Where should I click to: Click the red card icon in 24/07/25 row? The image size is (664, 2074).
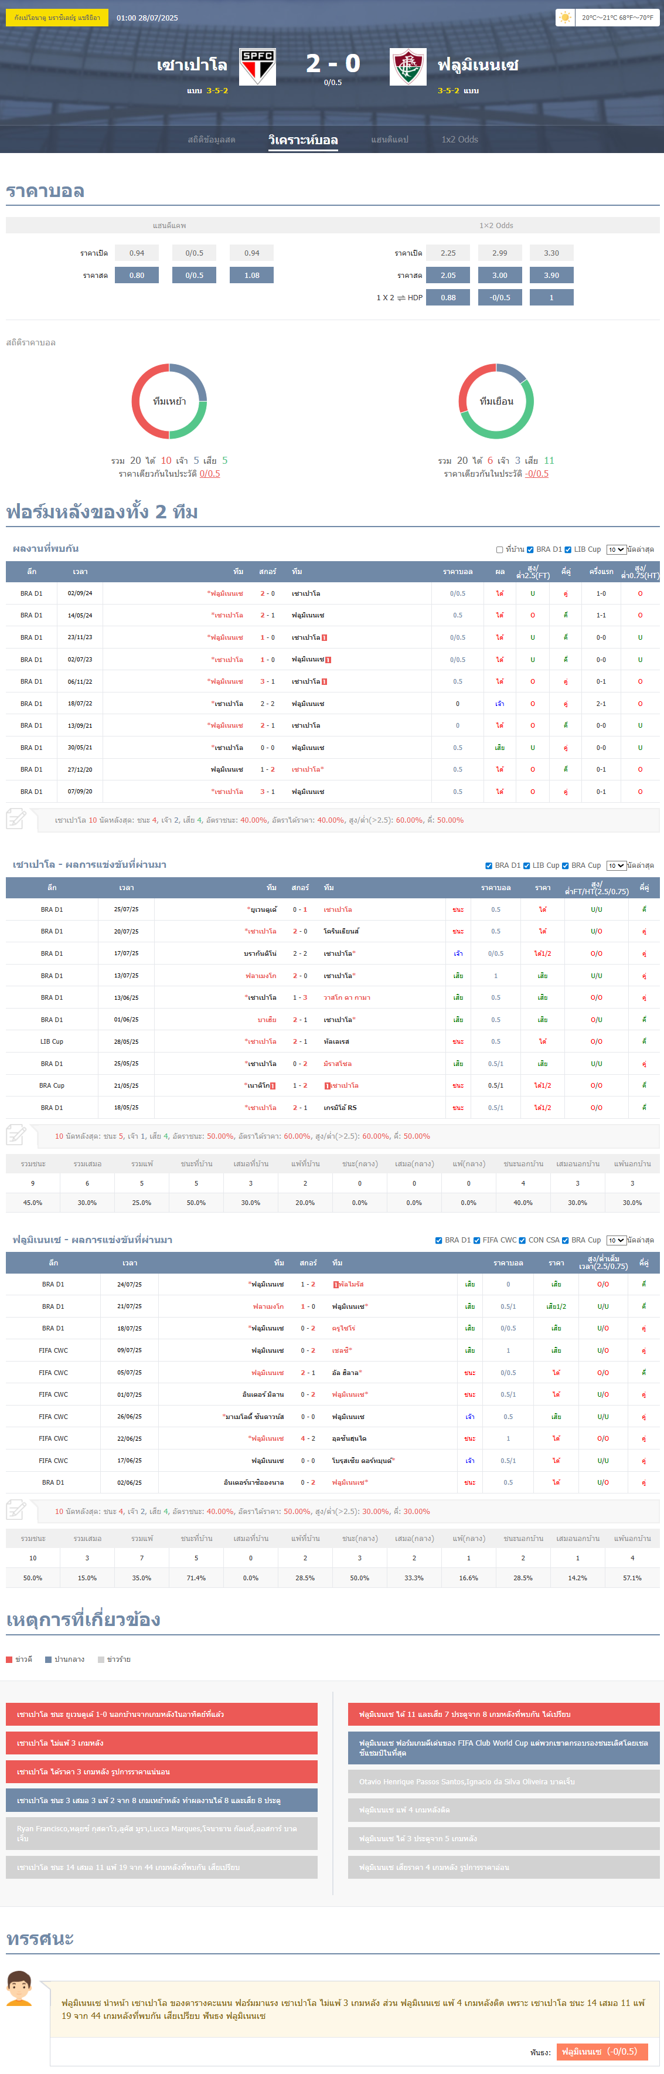coord(336,1284)
